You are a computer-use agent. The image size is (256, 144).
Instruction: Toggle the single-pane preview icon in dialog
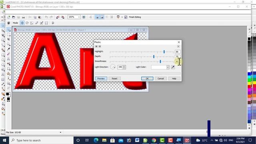coord(100,46)
